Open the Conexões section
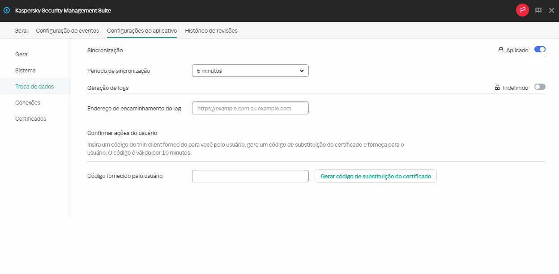This screenshot has height=274, width=559. tap(27, 102)
